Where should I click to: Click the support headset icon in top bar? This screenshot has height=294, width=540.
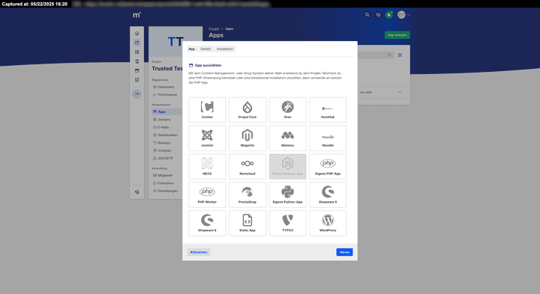click(x=378, y=15)
